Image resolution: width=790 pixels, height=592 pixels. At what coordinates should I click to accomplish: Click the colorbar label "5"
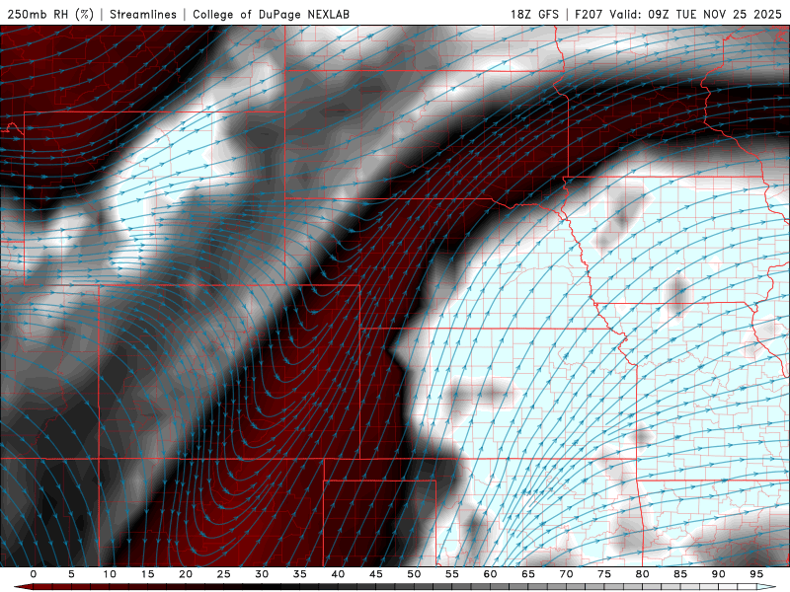click(x=71, y=574)
